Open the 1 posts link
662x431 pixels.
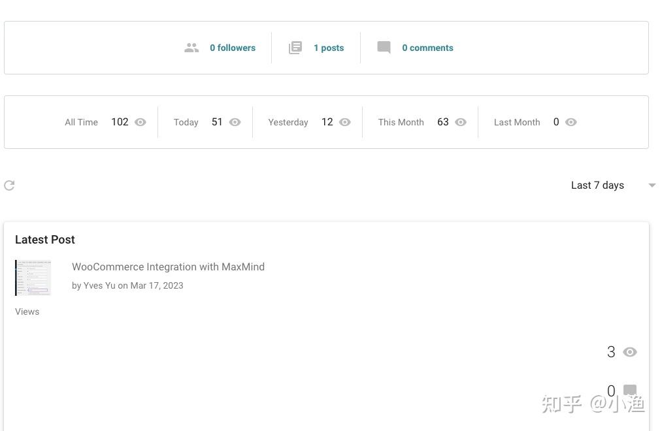(329, 48)
